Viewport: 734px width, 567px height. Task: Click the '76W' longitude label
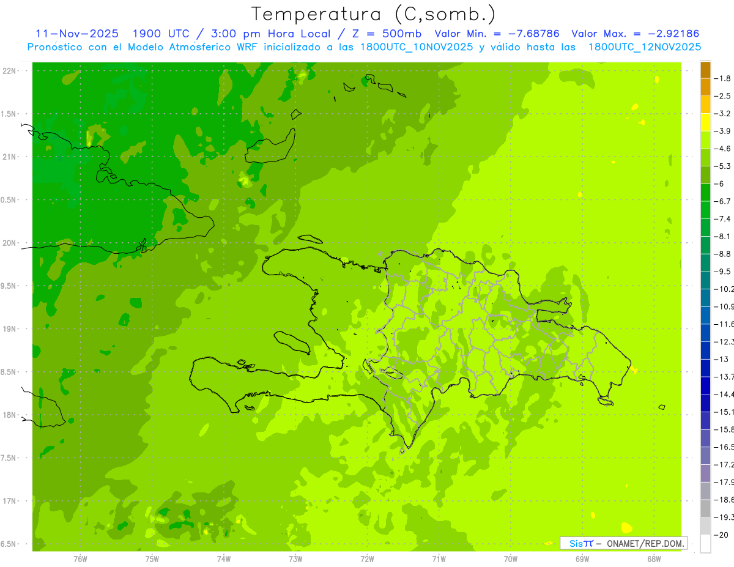[80, 559]
